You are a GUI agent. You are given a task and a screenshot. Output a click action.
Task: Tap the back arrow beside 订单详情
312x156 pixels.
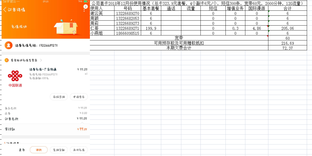pos(5,9)
